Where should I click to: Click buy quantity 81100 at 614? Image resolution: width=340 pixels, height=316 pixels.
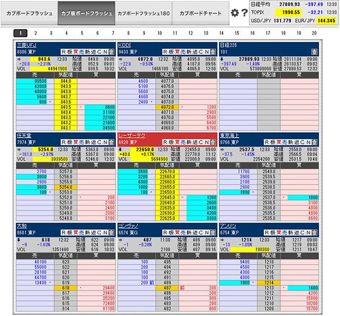109,308
